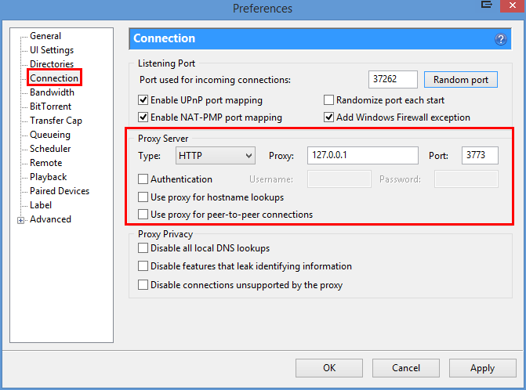The image size is (526, 390).
Task: Open UI Settings category
Action: pos(52,50)
